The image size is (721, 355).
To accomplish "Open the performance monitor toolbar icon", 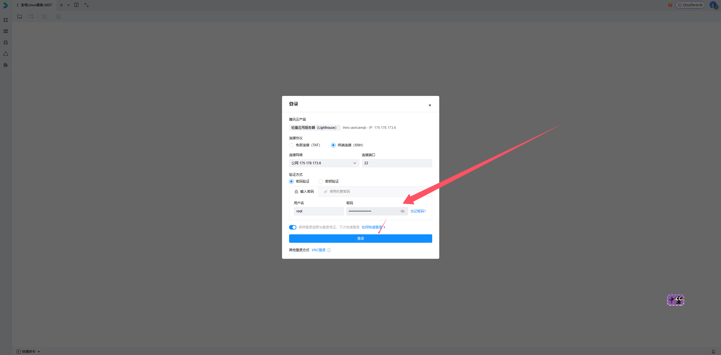I will pos(59,17).
